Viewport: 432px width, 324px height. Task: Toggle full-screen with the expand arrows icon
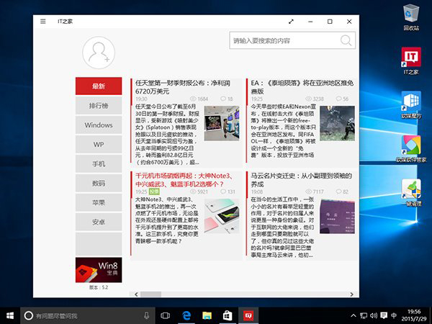(291, 22)
